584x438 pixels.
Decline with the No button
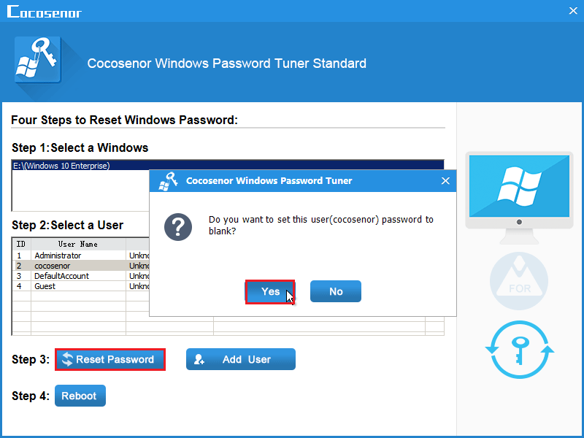(x=336, y=291)
